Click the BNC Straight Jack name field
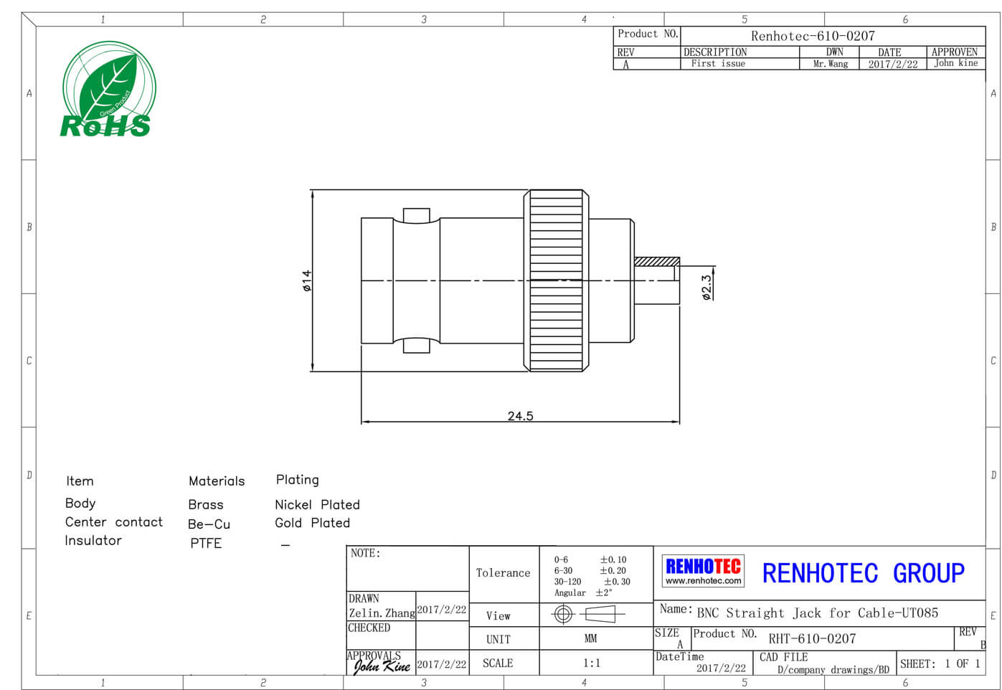Viewport: 1002px width, 690px height. [817, 613]
